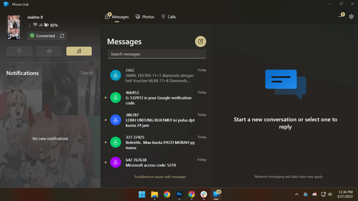Switch to the Photos tab
The width and height of the screenshot is (358, 201).
(145, 17)
